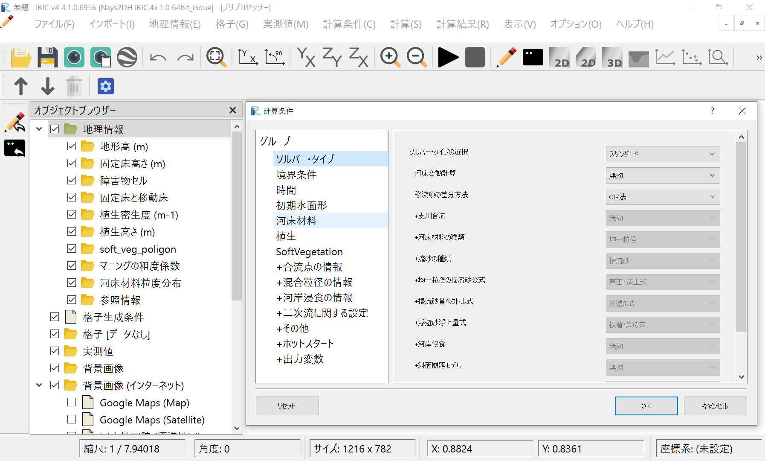765x461 pixels.
Task: Click the toolbar overflow chevron
Action: point(759,57)
